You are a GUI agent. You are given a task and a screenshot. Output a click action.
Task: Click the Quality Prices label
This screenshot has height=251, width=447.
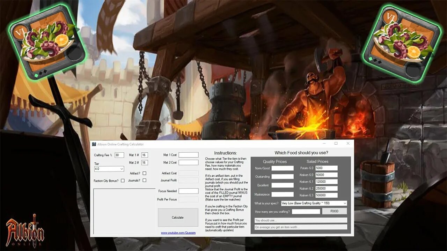(275, 162)
